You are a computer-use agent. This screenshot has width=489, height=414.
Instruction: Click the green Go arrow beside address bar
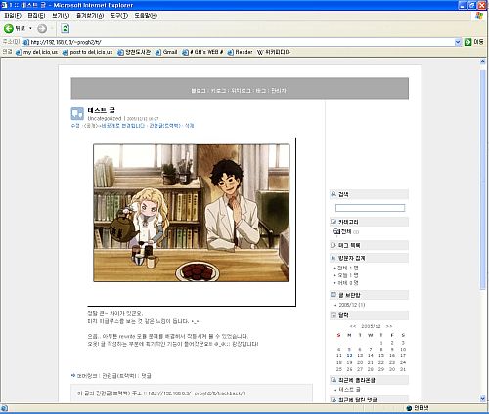[x=467, y=42]
